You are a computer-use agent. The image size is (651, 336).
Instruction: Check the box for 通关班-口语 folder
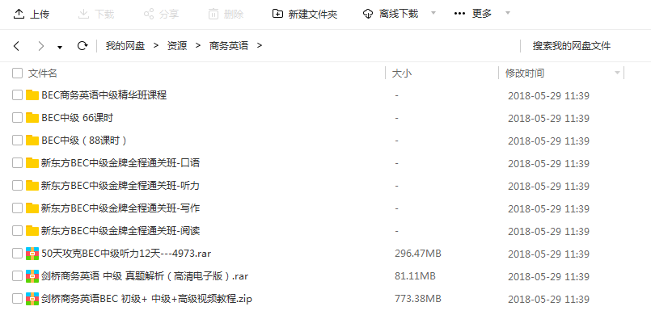coord(17,163)
